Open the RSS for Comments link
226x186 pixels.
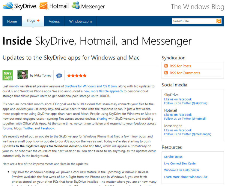coord(185,73)
